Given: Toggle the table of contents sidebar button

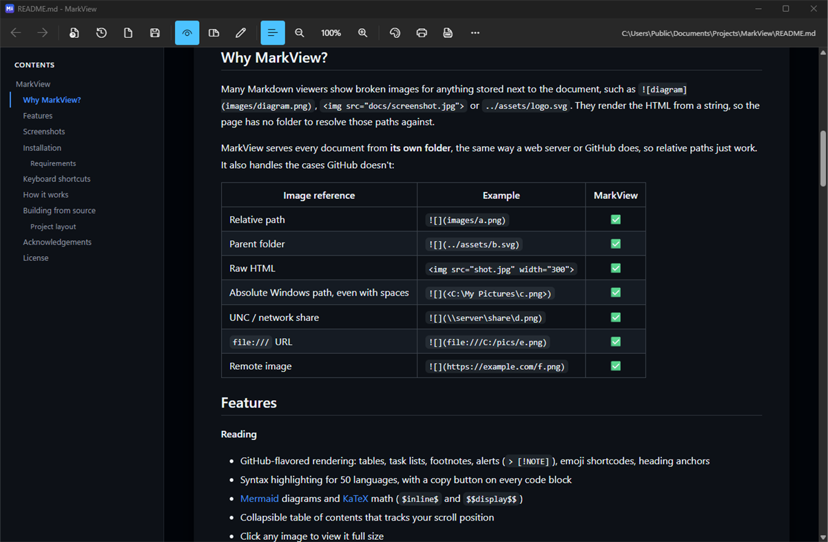Looking at the screenshot, I should coord(272,33).
